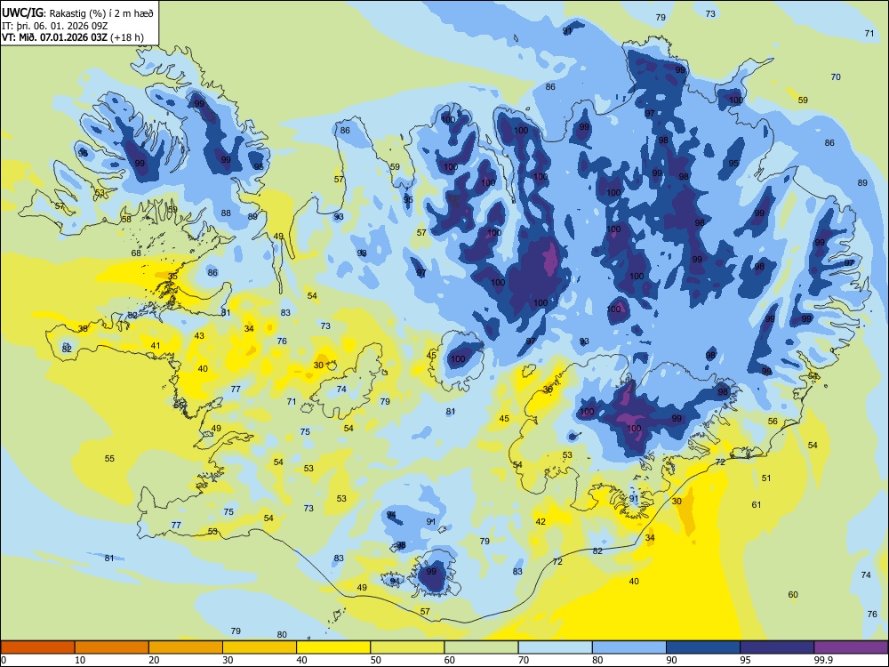
Task: Click the 'IT: þri. 06. 01. 2026 09Z' line
Action: click(x=54, y=26)
